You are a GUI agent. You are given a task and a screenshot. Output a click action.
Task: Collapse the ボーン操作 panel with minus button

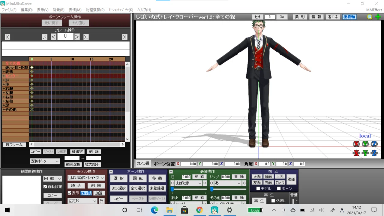click(111, 172)
